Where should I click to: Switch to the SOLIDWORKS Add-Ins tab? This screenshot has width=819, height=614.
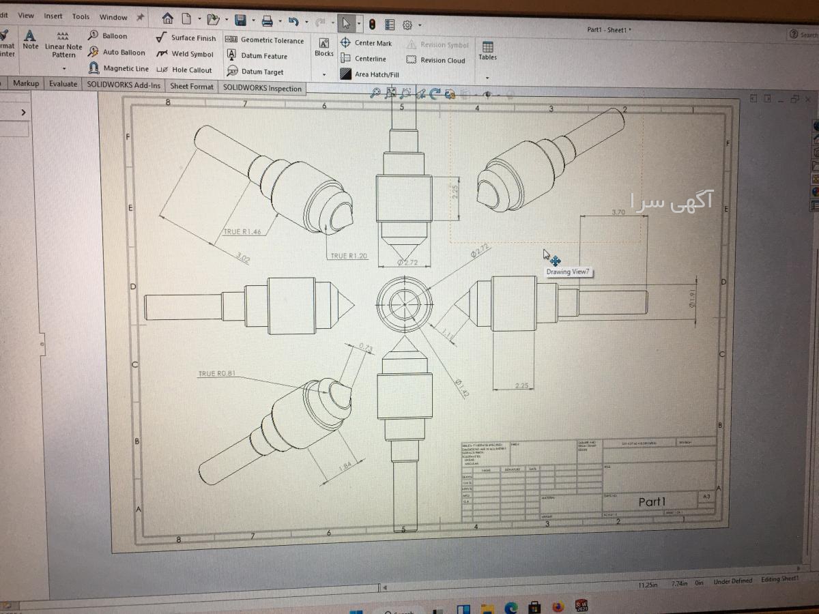coord(124,85)
